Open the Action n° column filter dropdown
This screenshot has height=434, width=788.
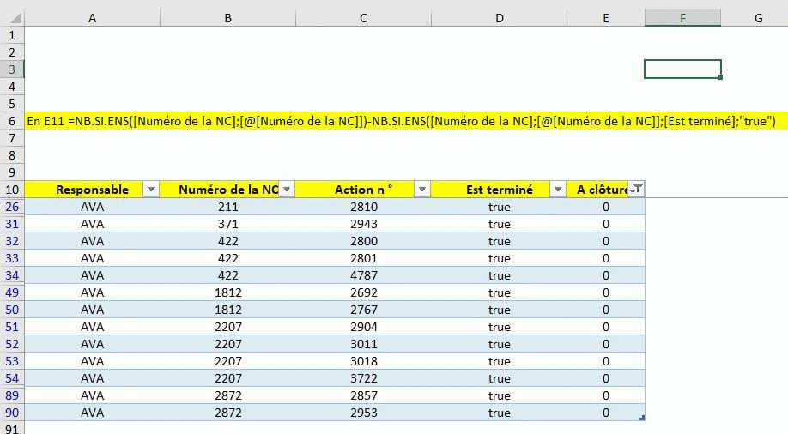[x=422, y=190]
